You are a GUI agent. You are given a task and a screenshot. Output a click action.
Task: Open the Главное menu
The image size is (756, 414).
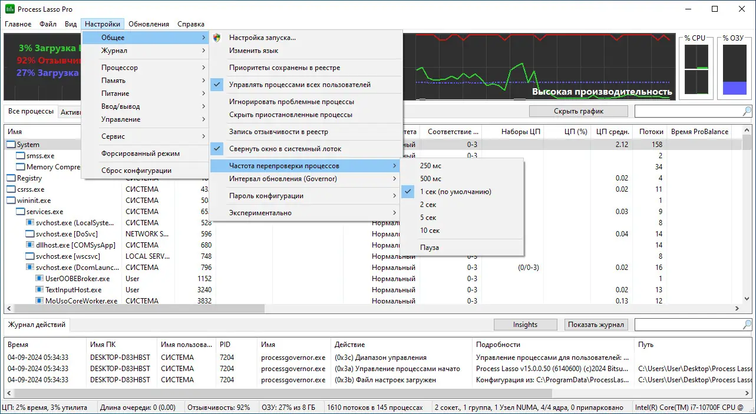point(18,24)
